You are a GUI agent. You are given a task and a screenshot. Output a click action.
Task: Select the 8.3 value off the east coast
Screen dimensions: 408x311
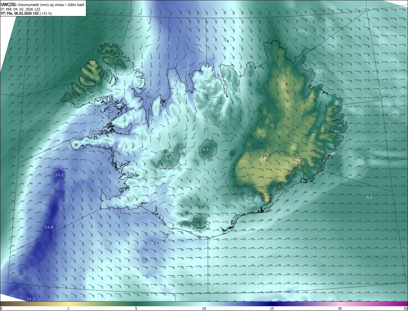pyautogui.click(x=361, y=162)
